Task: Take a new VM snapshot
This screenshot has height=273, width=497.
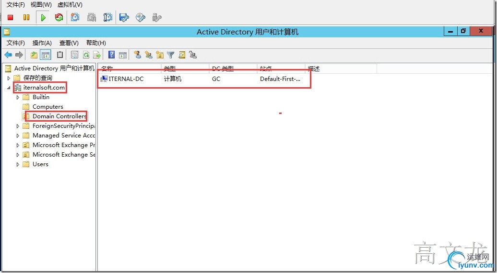Action: click(x=75, y=17)
